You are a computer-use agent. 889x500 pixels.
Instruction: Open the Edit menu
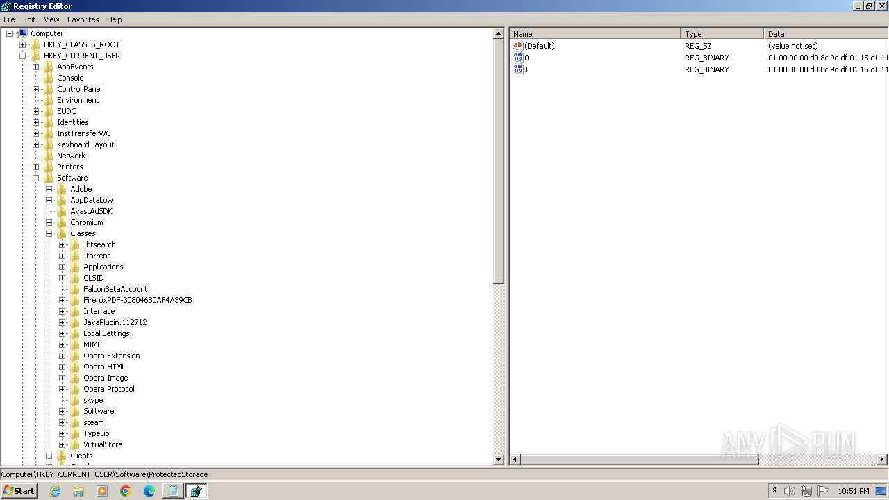pos(29,19)
